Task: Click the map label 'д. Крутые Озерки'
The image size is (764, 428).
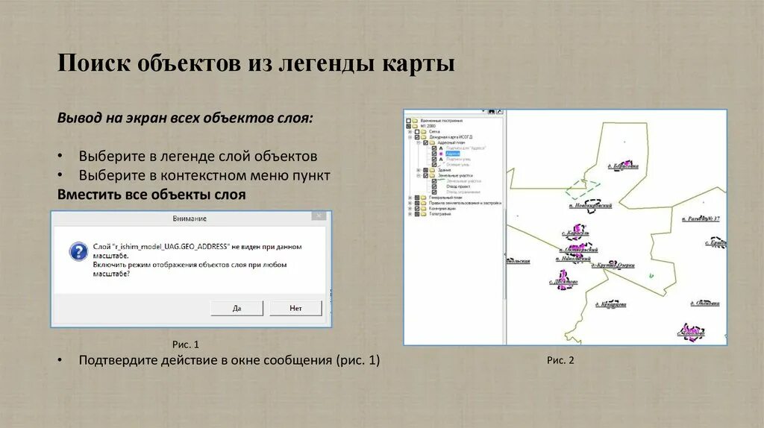Action: [x=613, y=265]
